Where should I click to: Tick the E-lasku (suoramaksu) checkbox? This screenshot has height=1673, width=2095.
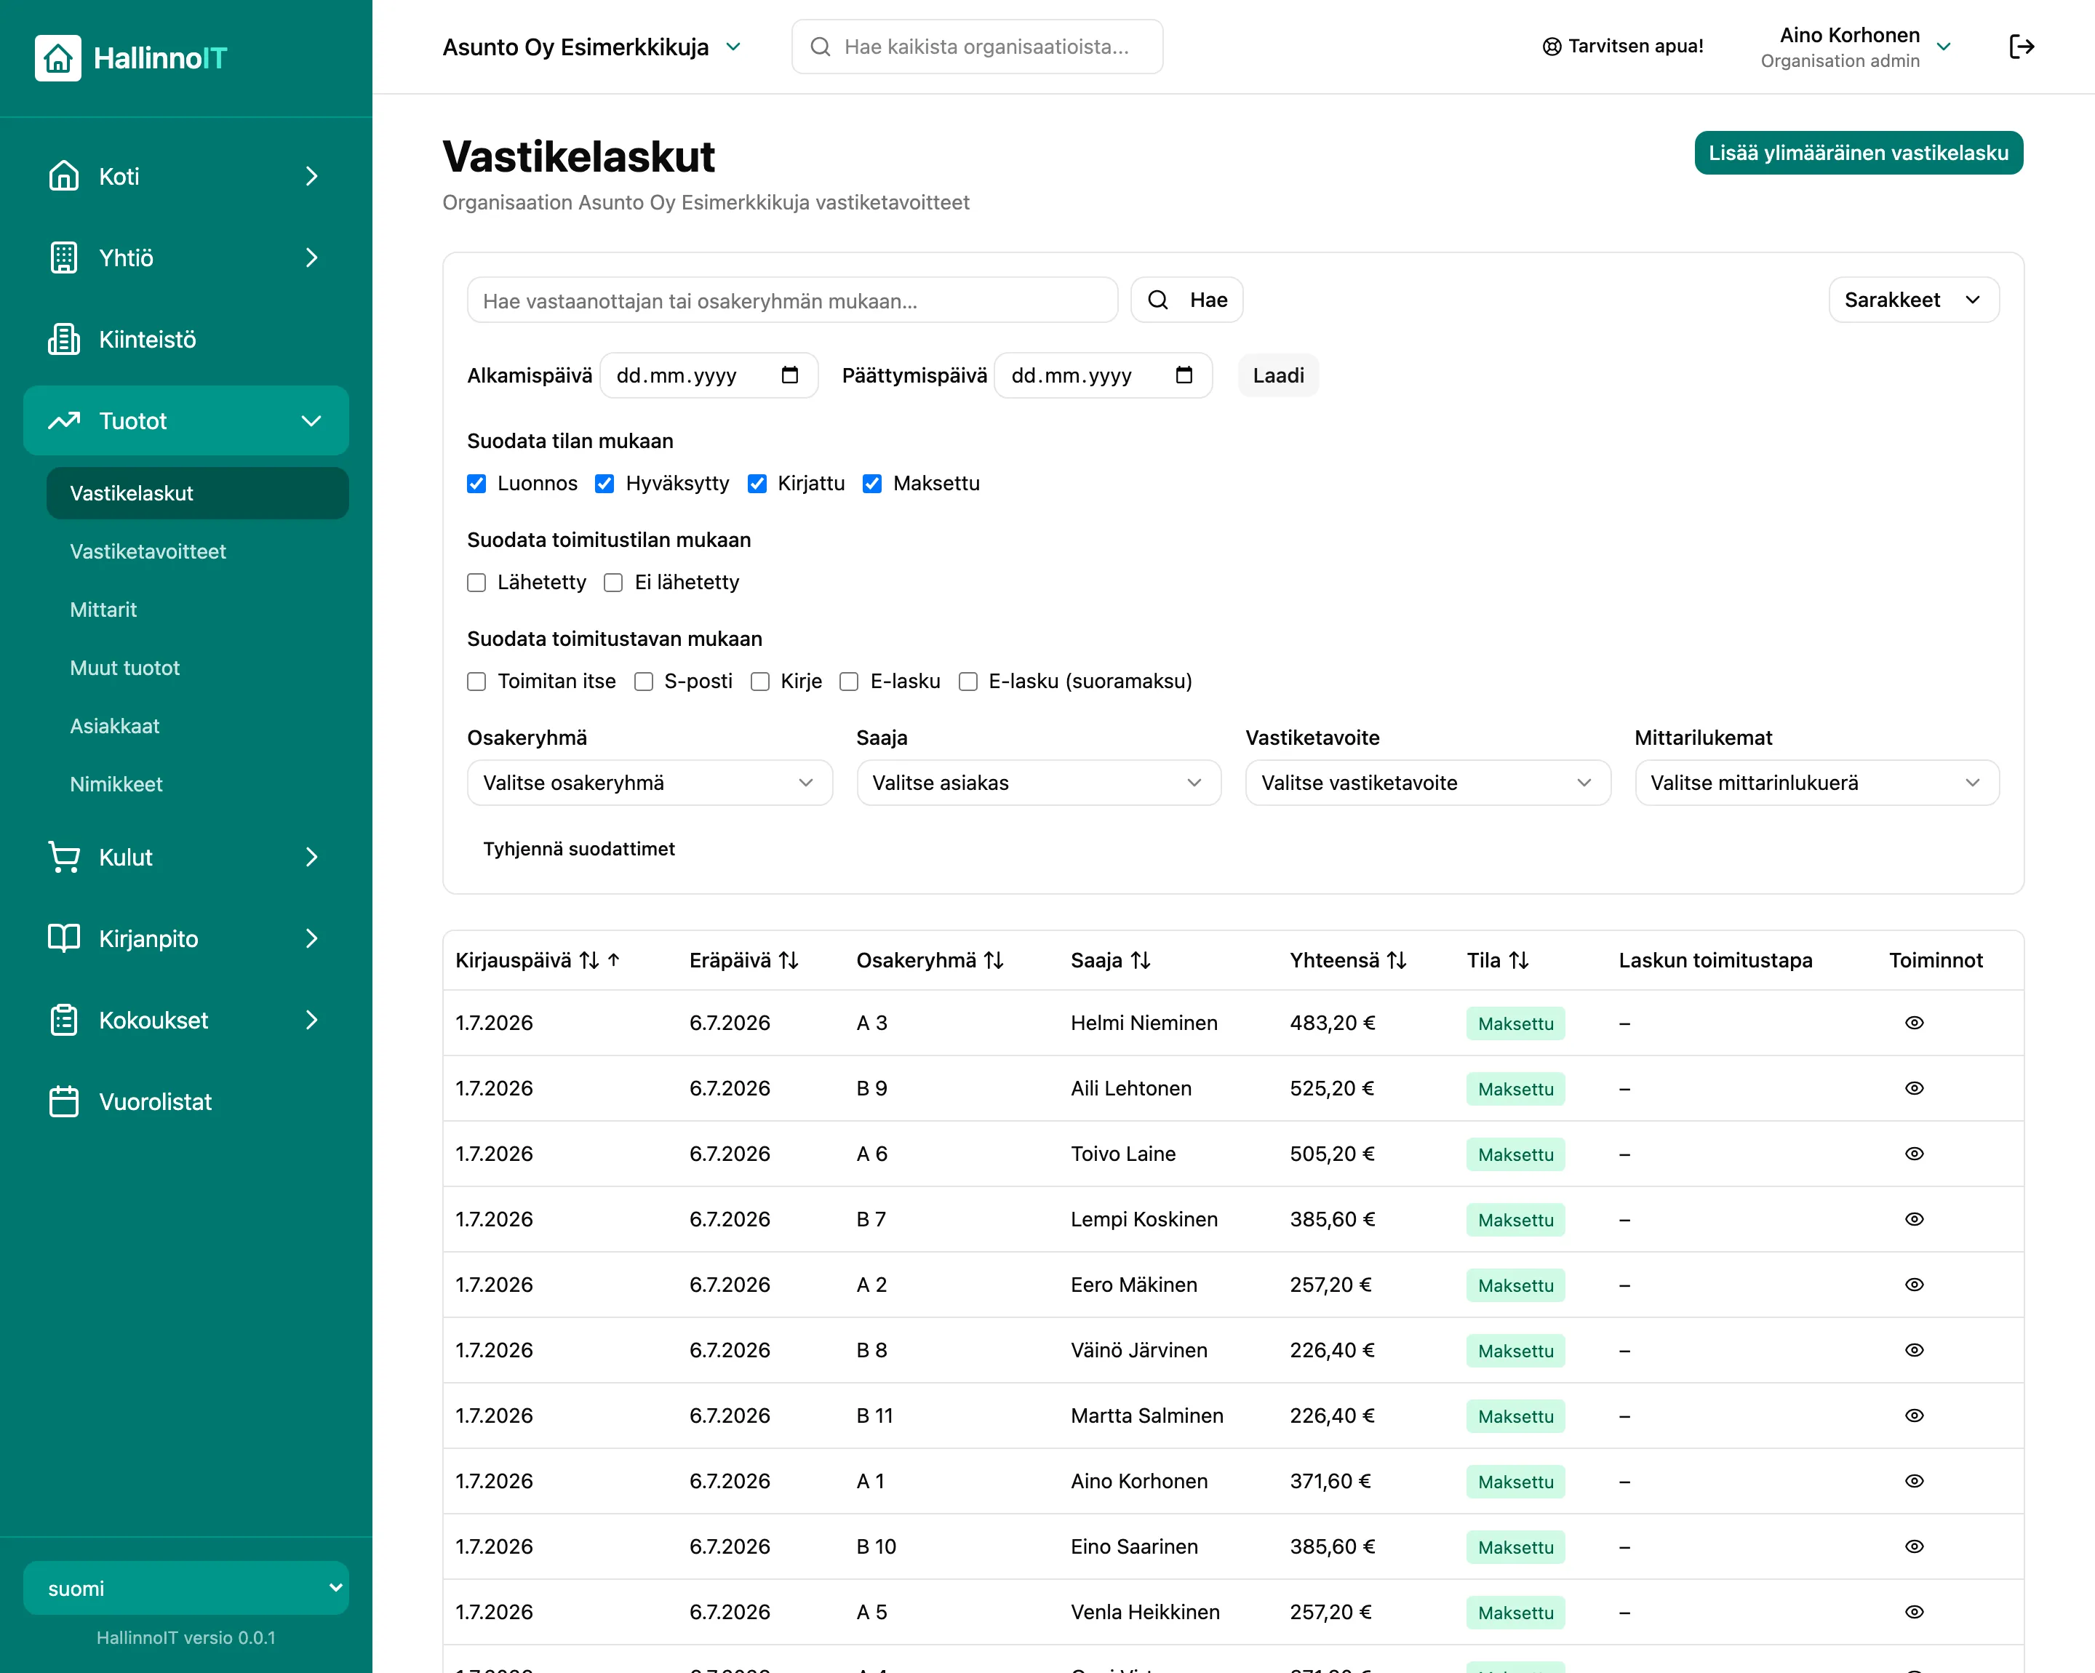pyautogui.click(x=967, y=682)
